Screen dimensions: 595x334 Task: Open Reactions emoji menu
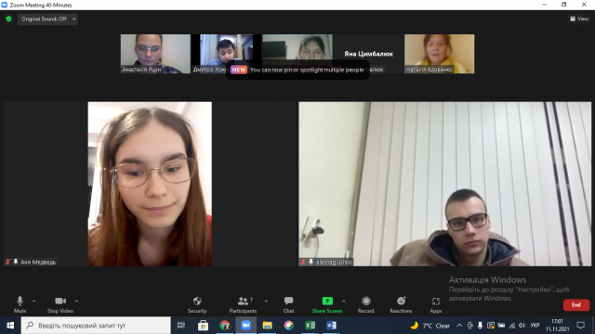(401, 304)
